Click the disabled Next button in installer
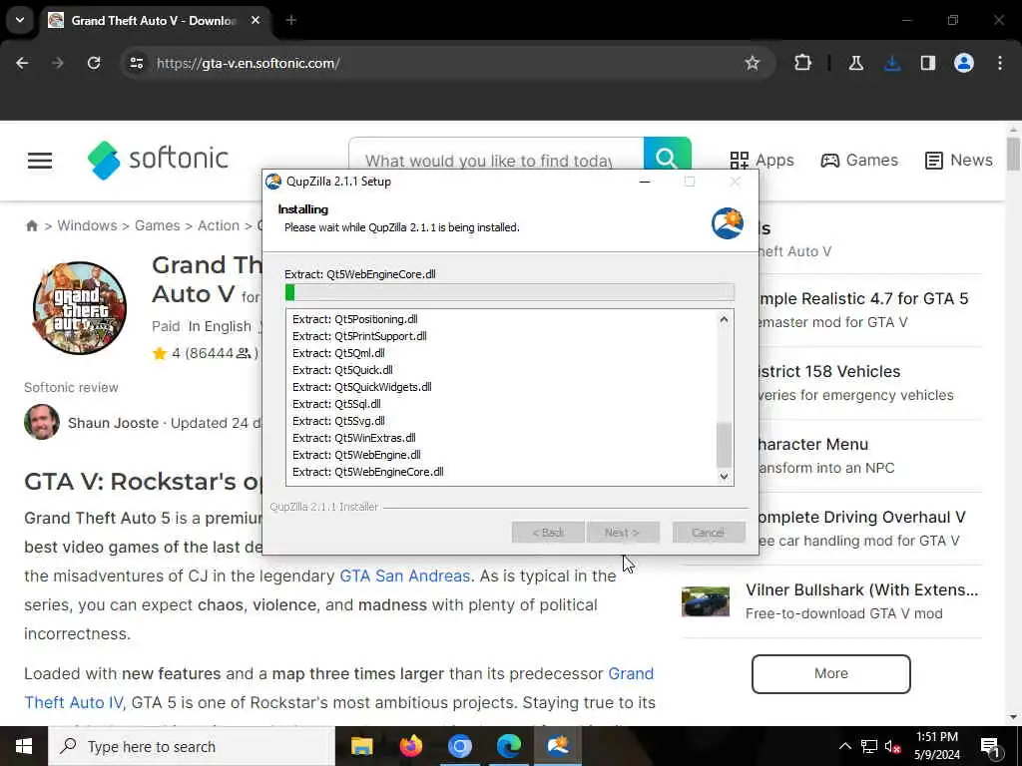Viewport: 1022px width, 766px height. point(623,533)
